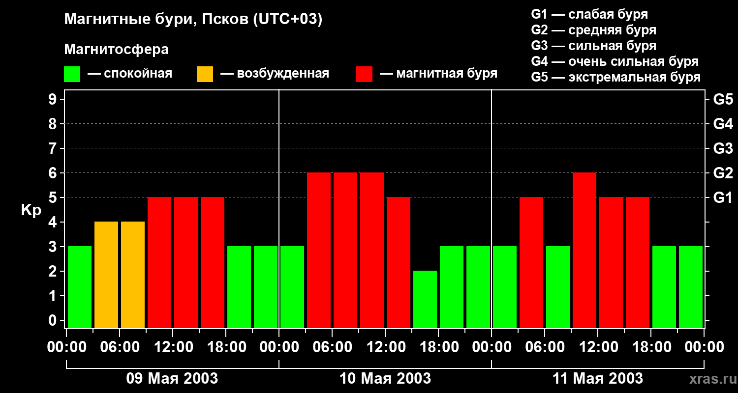
Task: Open the xras.ru watermark link
Action: (x=710, y=379)
